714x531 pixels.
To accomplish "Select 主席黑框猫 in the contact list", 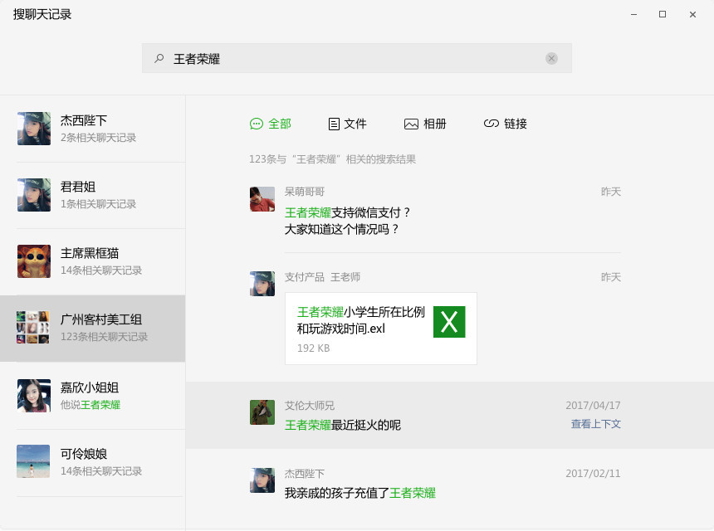I will pyautogui.click(x=93, y=261).
